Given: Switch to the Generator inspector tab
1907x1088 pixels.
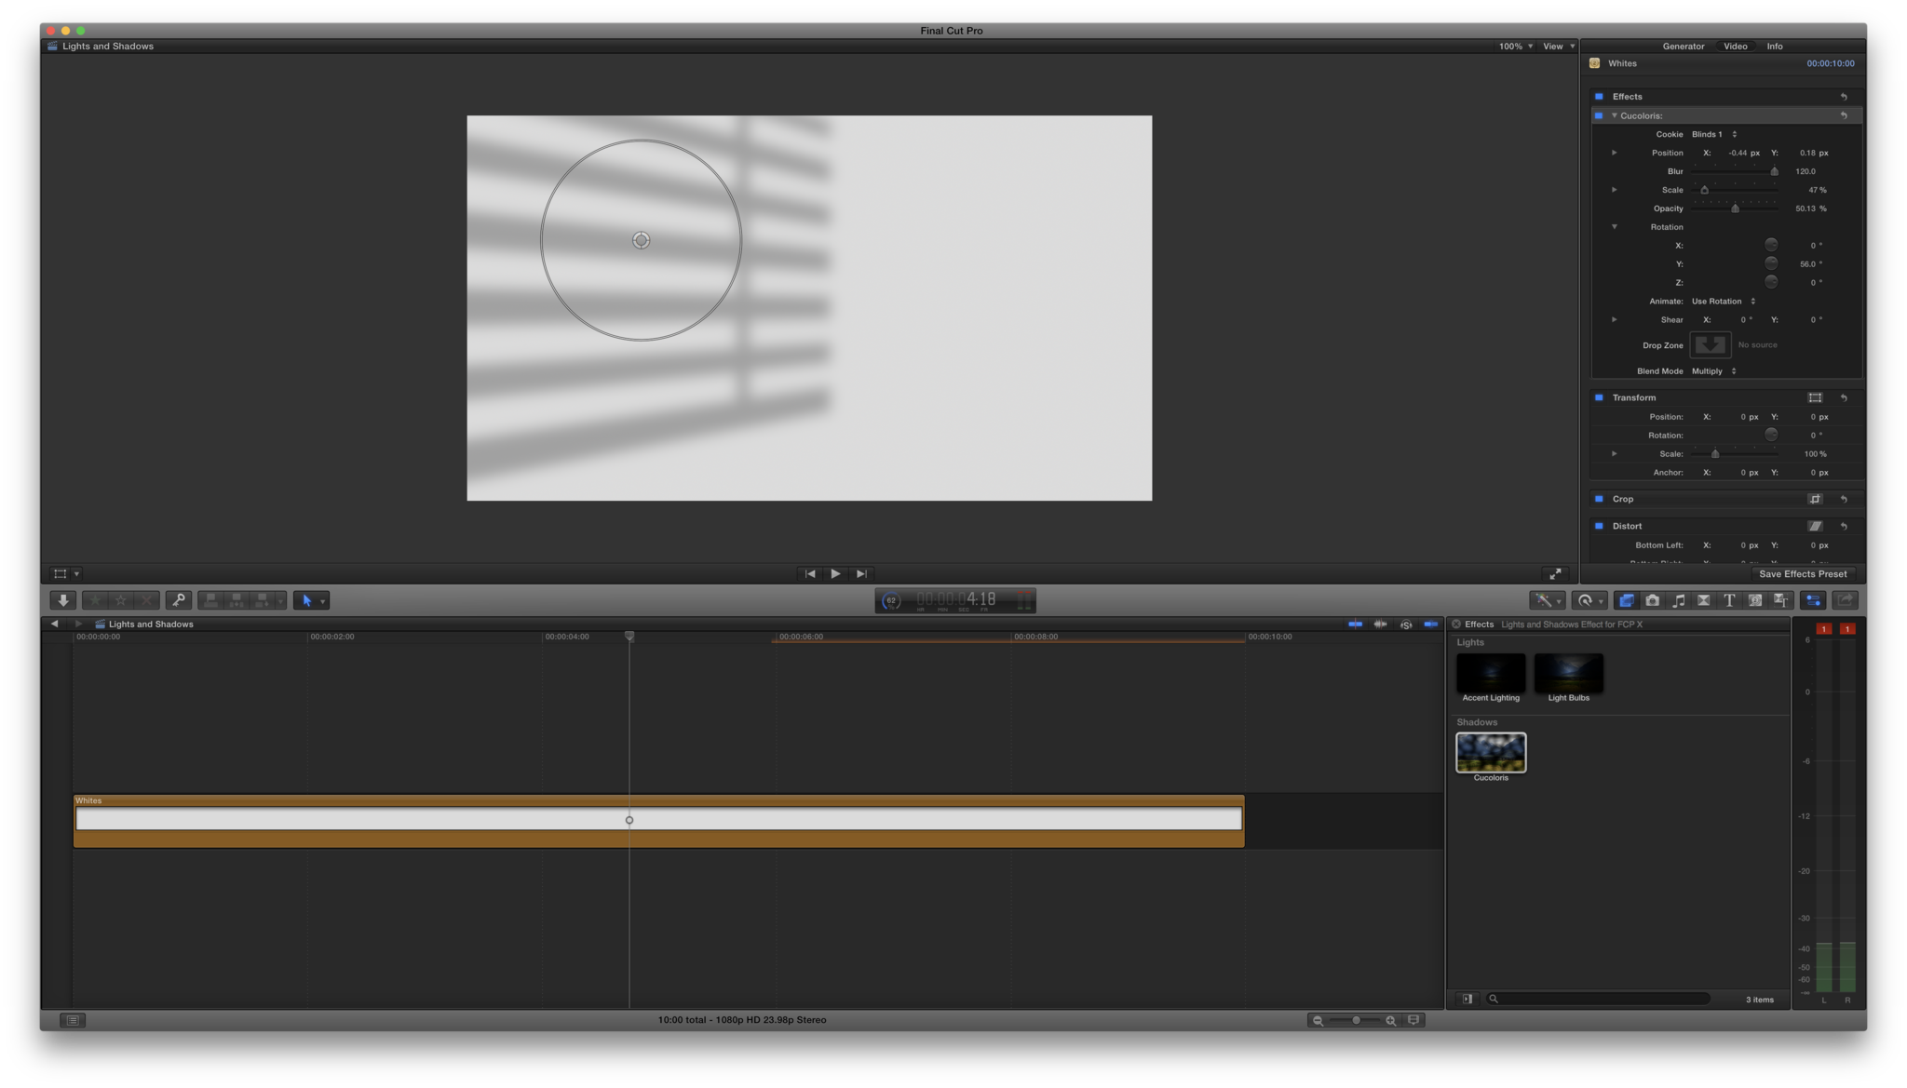Looking at the screenshot, I should (x=1684, y=46).
